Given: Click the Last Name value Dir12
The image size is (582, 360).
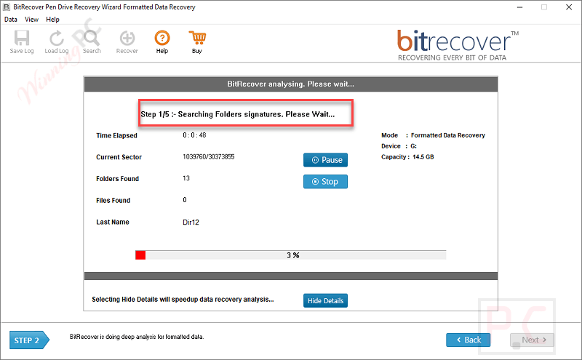Looking at the screenshot, I should pyautogui.click(x=191, y=222).
